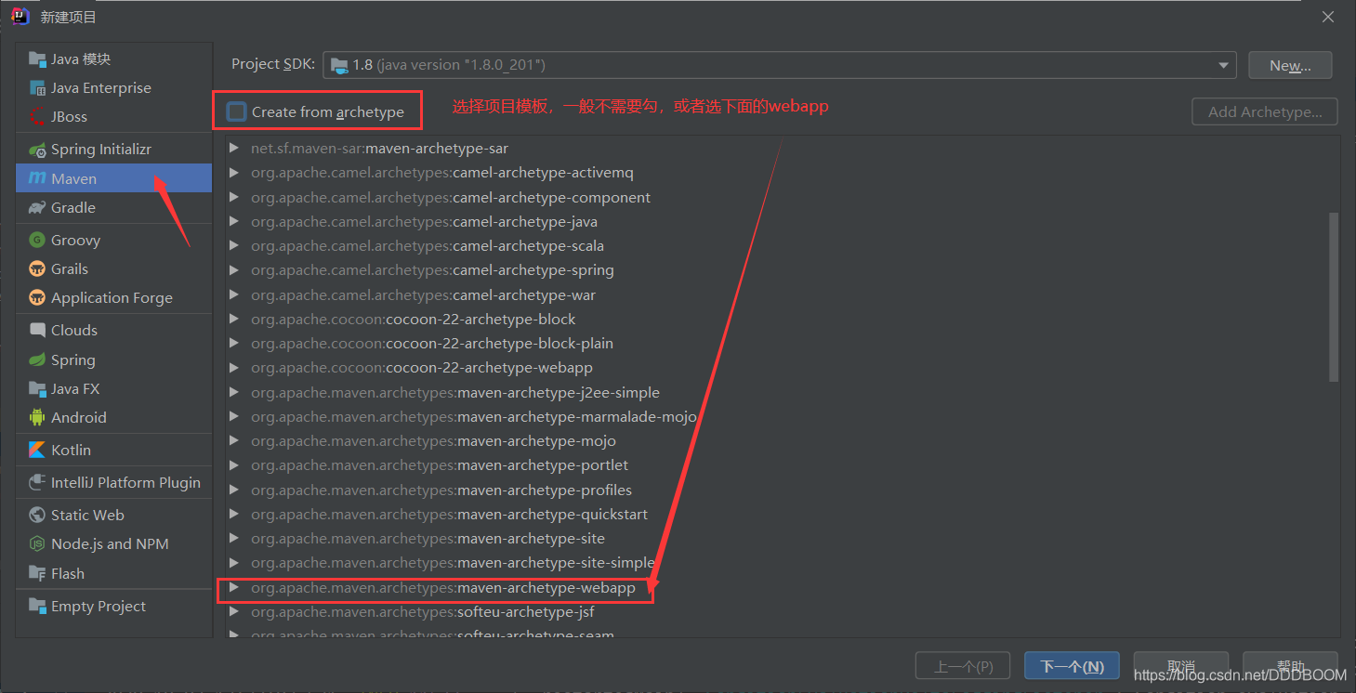The width and height of the screenshot is (1356, 693).
Task: Click the SDK folder icon in combo box
Action: pos(339,65)
